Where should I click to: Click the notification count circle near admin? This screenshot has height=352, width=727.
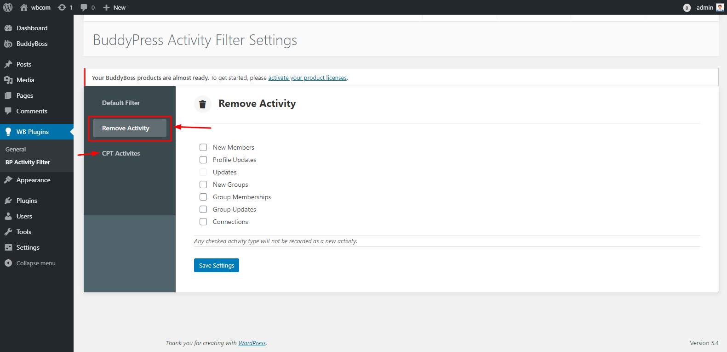[687, 8]
